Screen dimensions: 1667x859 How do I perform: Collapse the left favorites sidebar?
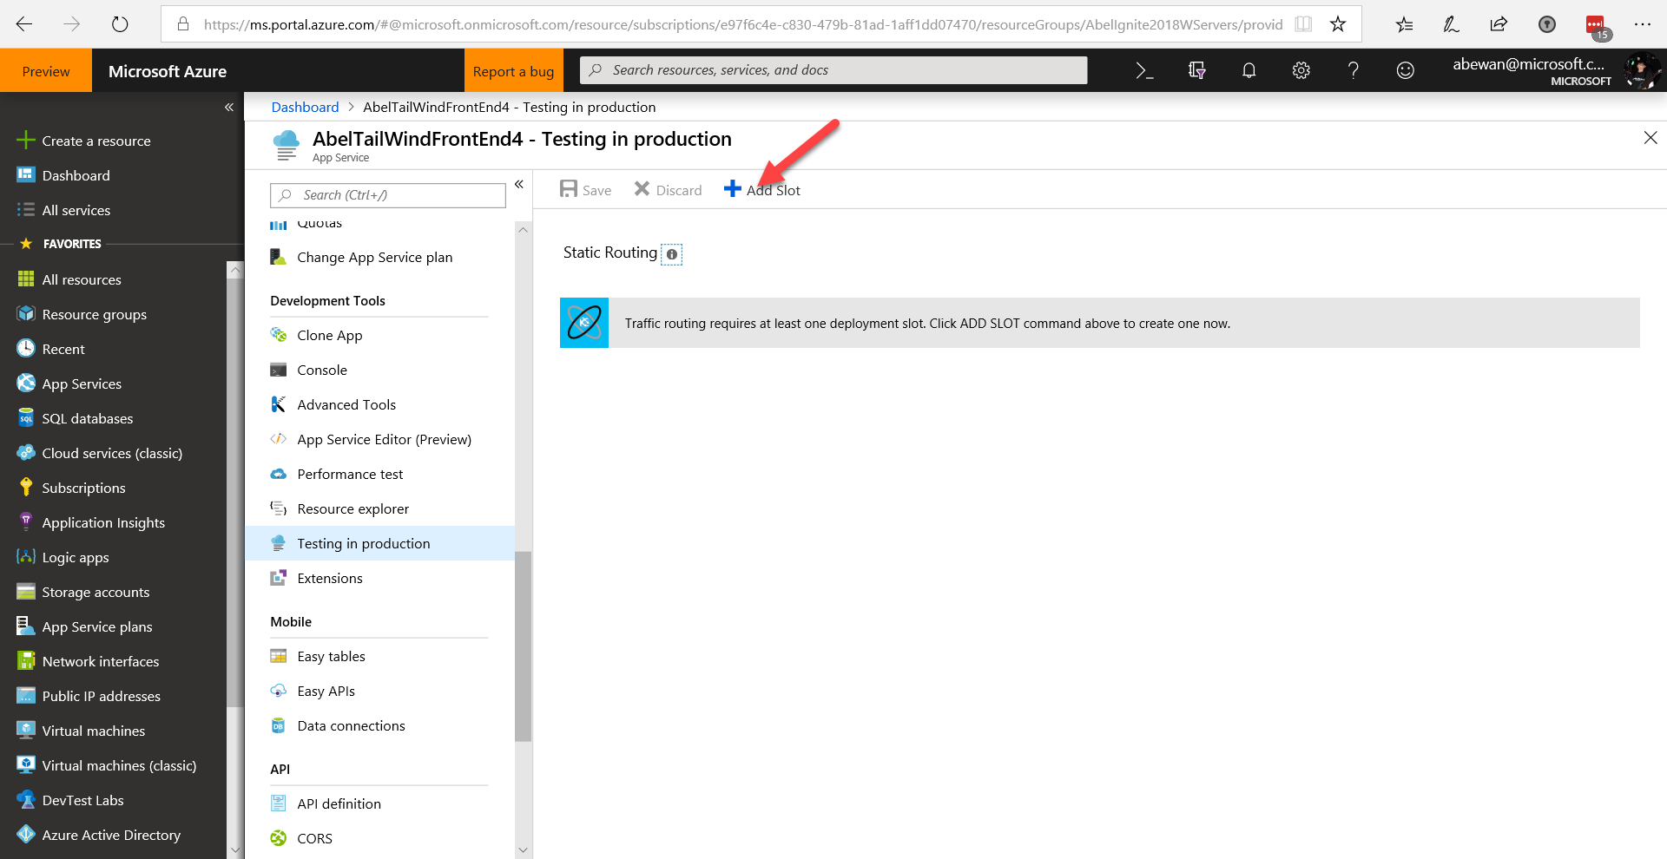(229, 107)
